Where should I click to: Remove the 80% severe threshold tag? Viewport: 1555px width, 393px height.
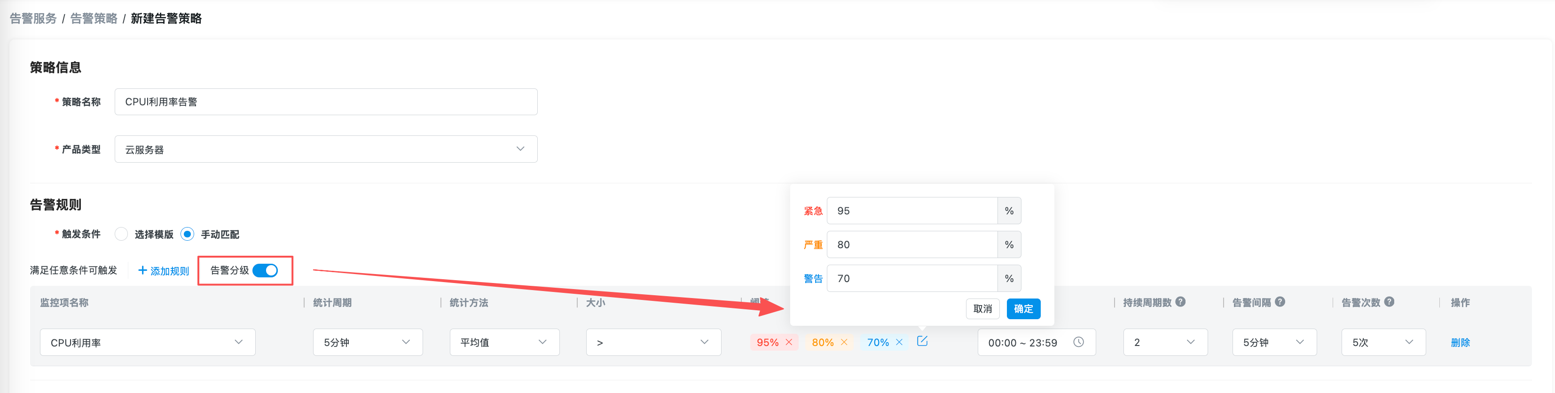pyautogui.click(x=844, y=342)
